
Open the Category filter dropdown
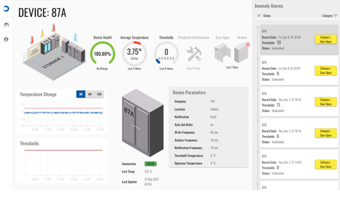[x=330, y=15]
